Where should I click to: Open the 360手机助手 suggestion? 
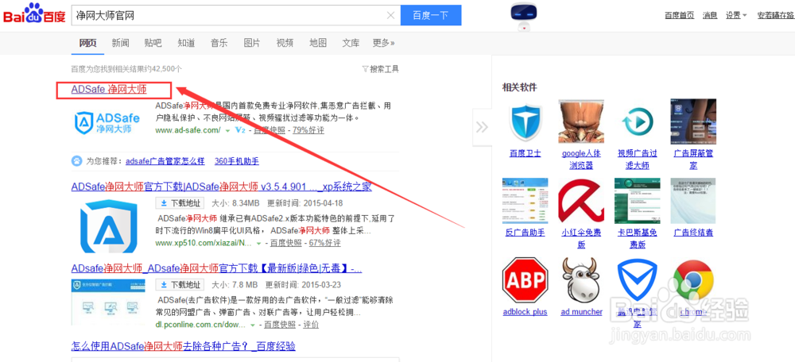pos(237,161)
